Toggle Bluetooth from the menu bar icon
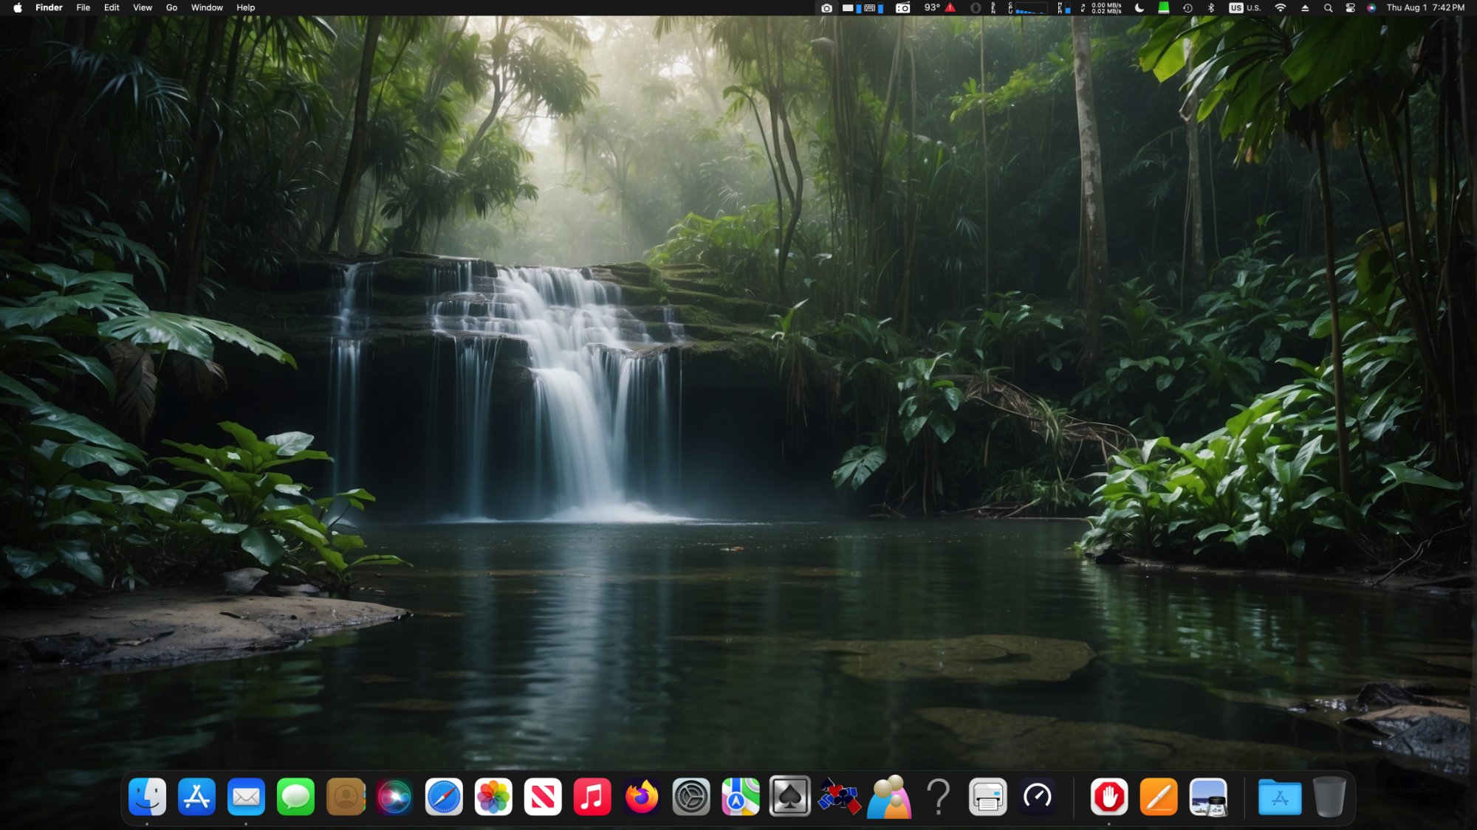Viewport: 1477px width, 830px height. pyautogui.click(x=1210, y=7)
